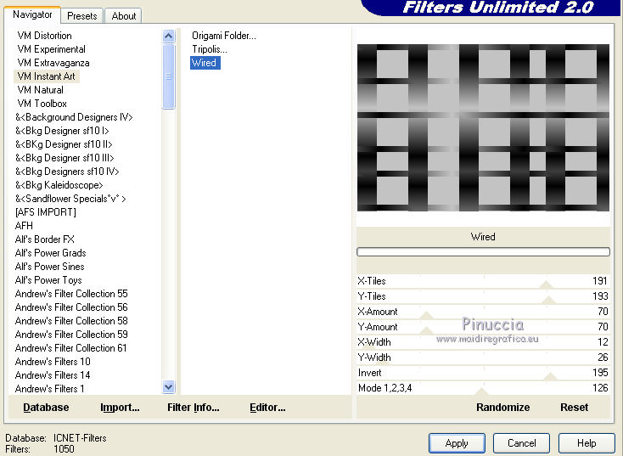Image resolution: width=623 pixels, height=456 pixels.
Task: Open Help
Action: (587, 443)
